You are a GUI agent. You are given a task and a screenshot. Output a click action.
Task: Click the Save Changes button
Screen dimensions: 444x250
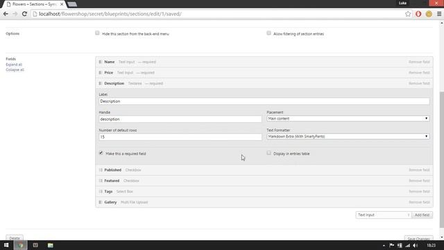point(418,238)
